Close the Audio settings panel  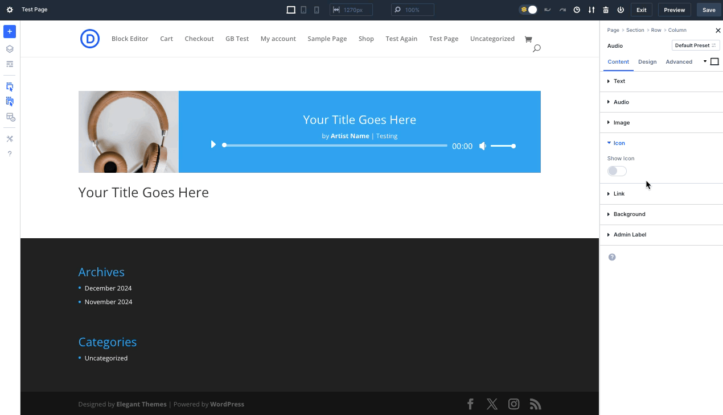[717, 30]
